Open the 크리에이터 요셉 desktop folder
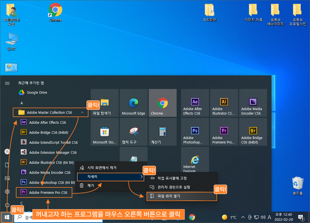Viewport: 310px width, 223px height. click(11, 14)
